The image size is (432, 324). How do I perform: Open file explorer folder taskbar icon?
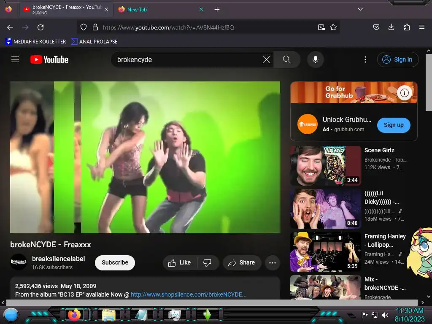(109, 315)
